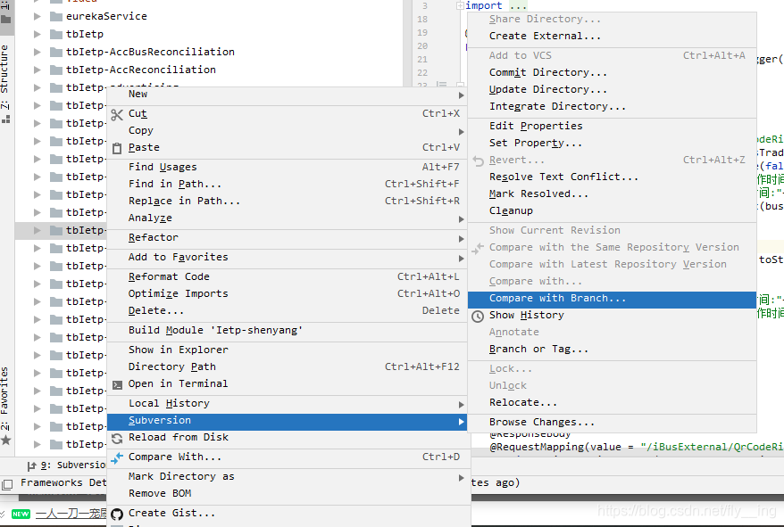Select Browse Changes... menu item
The width and height of the screenshot is (784, 527).
click(612, 423)
